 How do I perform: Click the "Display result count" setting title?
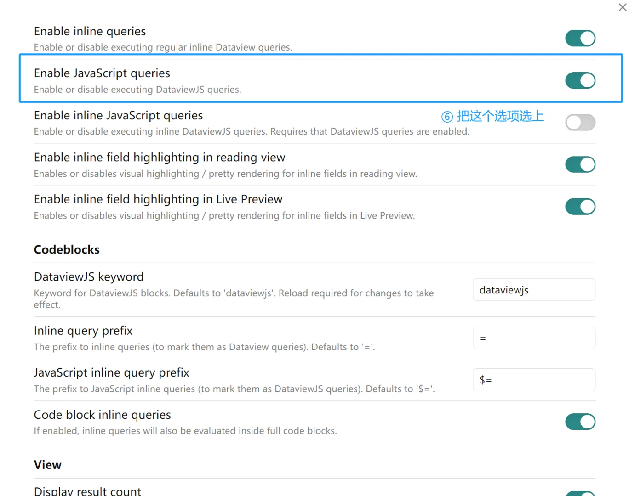pyautogui.click(x=87, y=490)
